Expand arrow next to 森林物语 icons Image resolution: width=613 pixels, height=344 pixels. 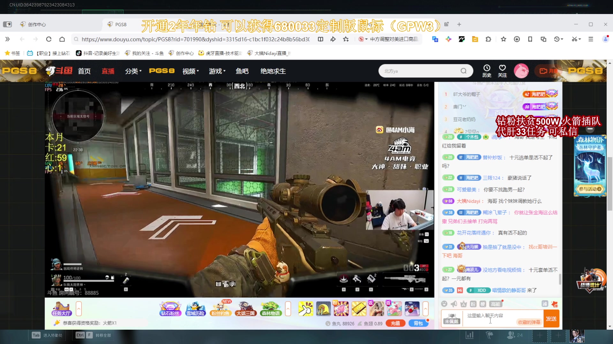pos(288,309)
